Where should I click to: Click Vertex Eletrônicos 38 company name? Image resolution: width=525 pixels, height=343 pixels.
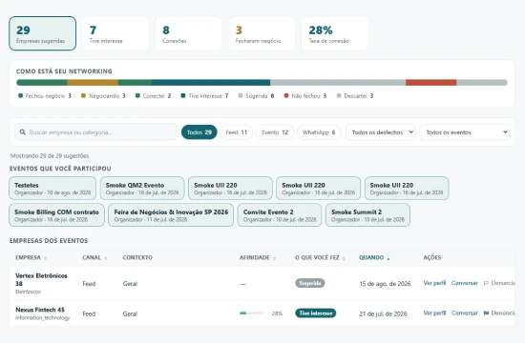[x=41, y=280]
